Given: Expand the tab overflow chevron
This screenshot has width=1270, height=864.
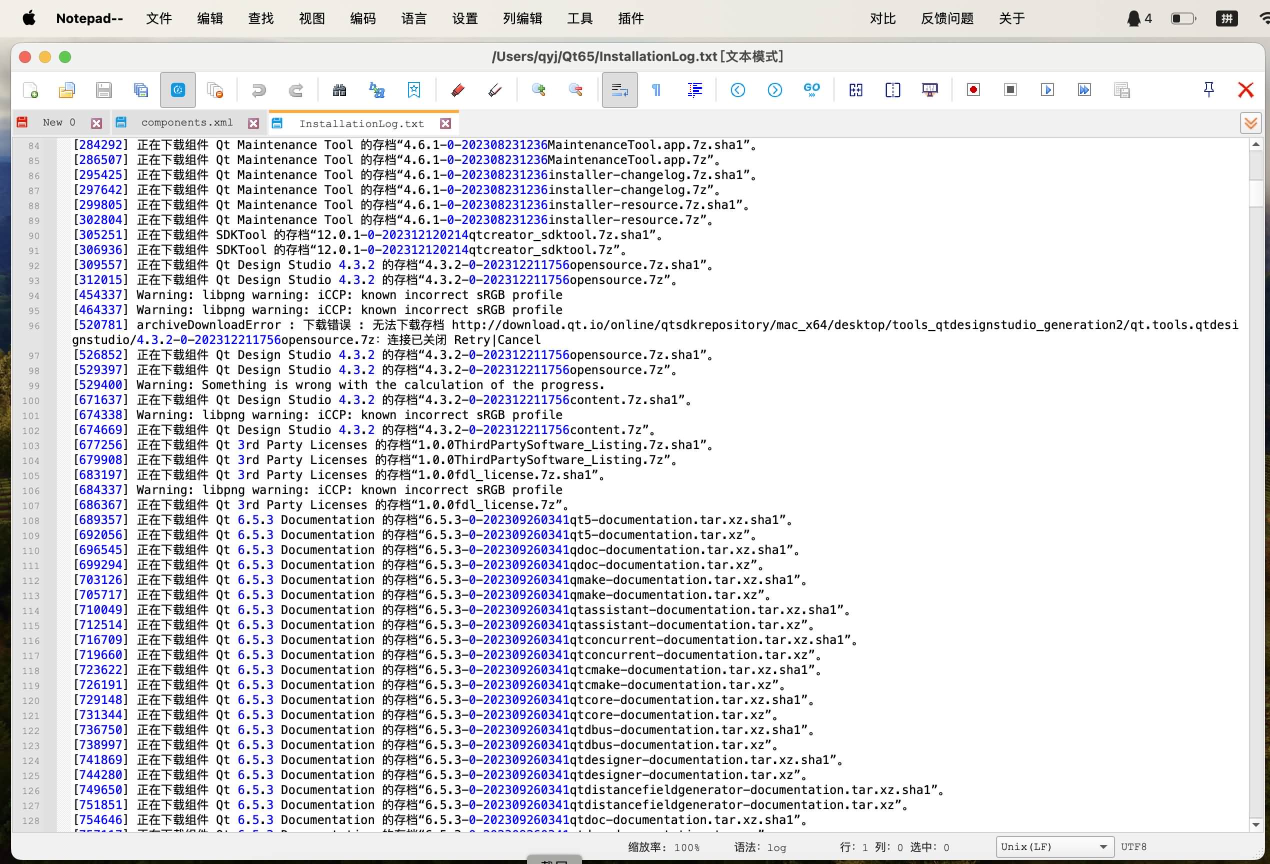Looking at the screenshot, I should (x=1250, y=123).
